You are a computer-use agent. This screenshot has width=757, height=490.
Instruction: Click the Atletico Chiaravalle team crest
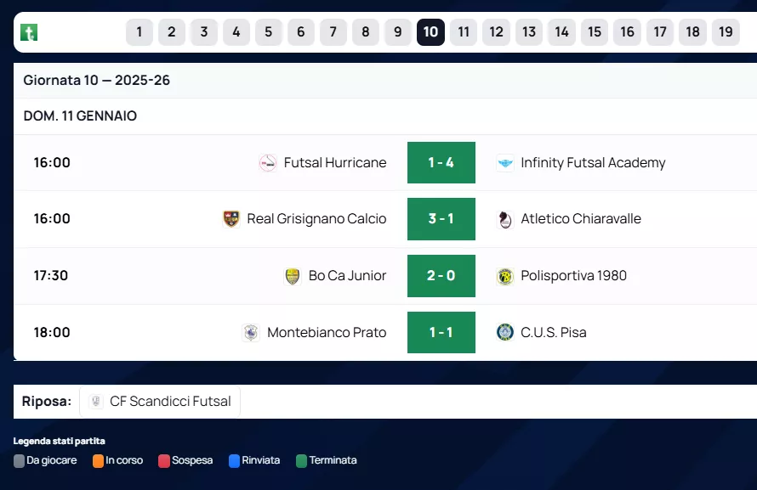tap(505, 219)
